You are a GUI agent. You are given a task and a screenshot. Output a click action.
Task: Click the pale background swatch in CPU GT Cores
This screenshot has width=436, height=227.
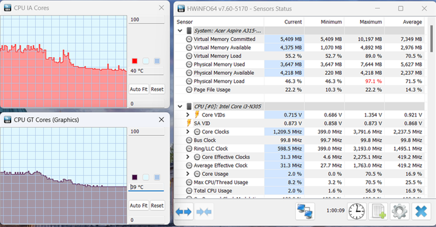(146, 178)
